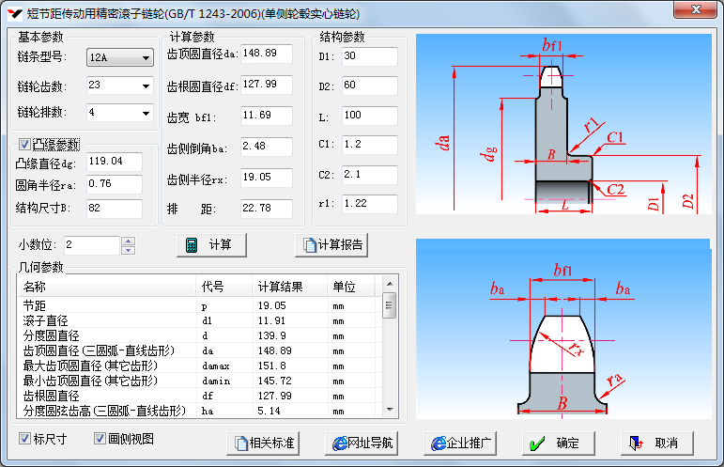This screenshot has height=467, width=724.
Task: Click the green checkmark 确定 icon
Action: tap(535, 443)
